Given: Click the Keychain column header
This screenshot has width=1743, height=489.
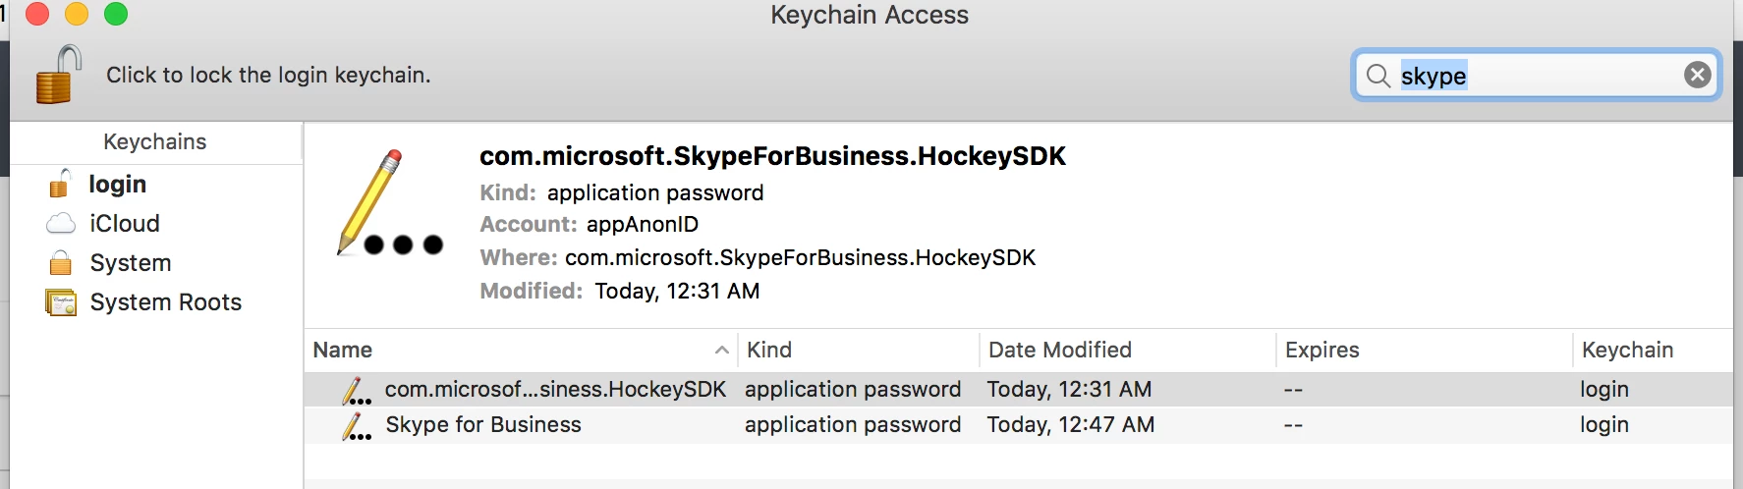Looking at the screenshot, I should [x=1626, y=351].
